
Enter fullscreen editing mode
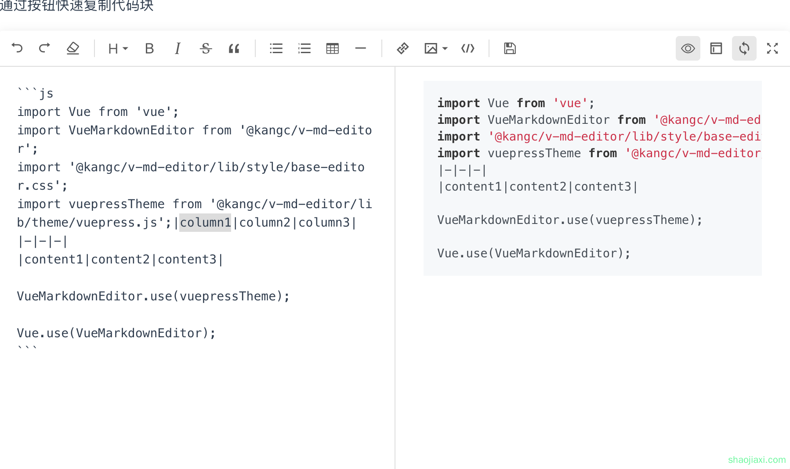(772, 48)
